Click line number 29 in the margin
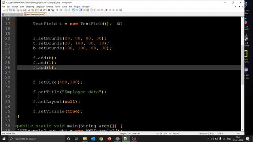 8,82
